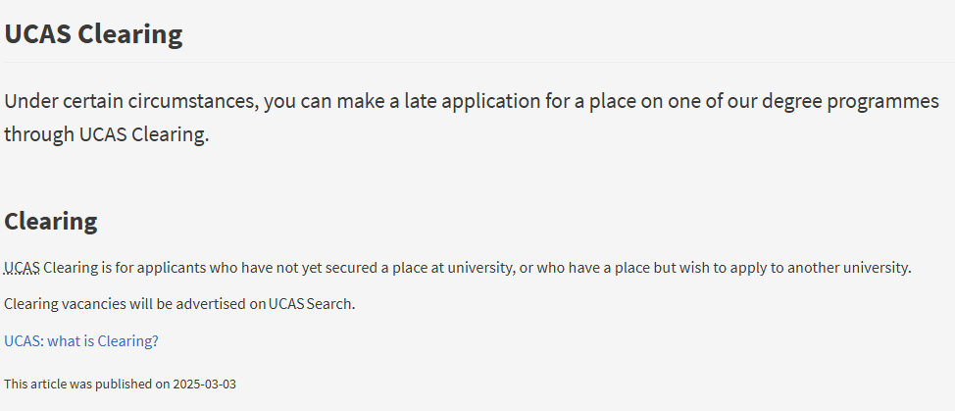Click the words 'UCAS Search'

(x=311, y=304)
